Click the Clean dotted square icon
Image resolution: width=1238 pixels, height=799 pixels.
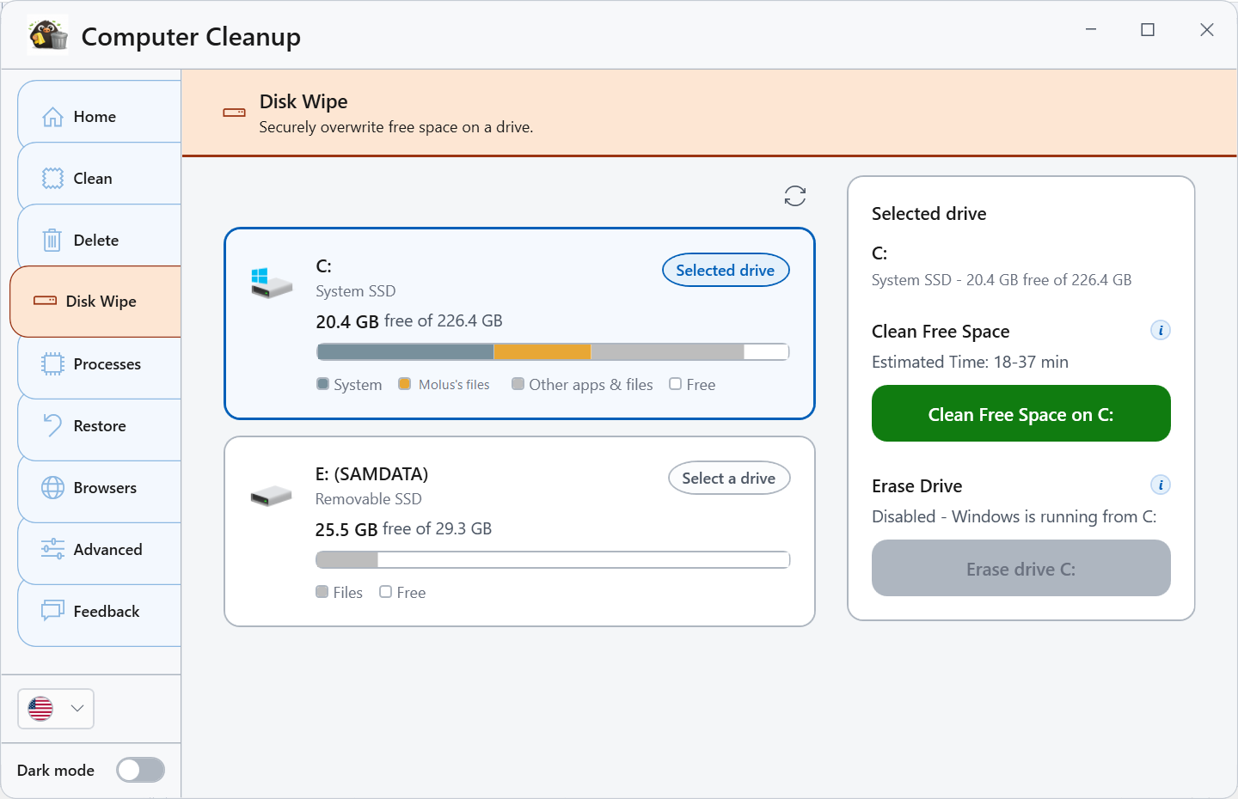pos(52,179)
